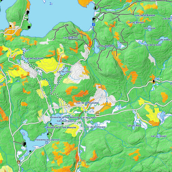This screenshot has height=172, width=172.
Task: Click the black building marker at the eastern road bridge
Action: tap(154, 81)
